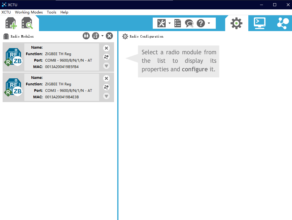This screenshot has width=292, height=220.
Task: Expand details arrow for COM3 module
Action: pyautogui.click(x=106, y=96)
